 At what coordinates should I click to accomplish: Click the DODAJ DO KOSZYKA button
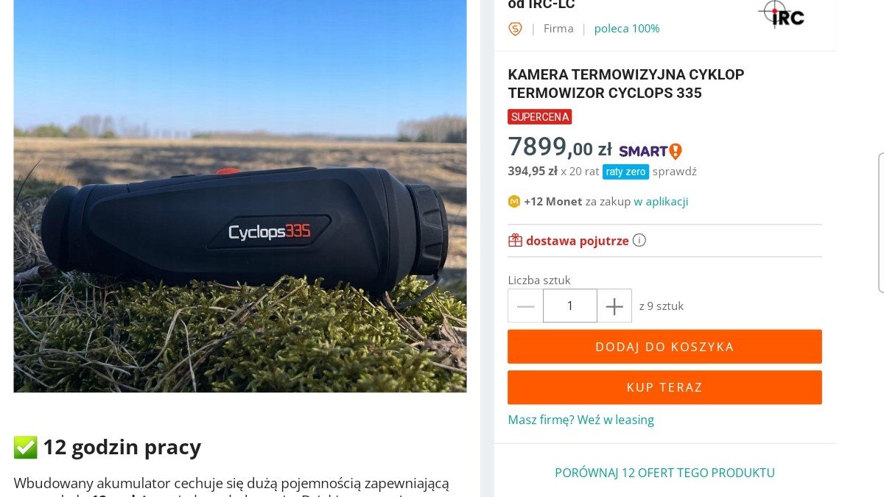(664, 347)
